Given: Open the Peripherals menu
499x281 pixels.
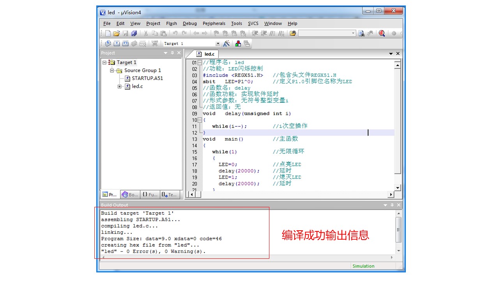Looking at the screenshot, I should pyautogui.click(x=214, y=23).
